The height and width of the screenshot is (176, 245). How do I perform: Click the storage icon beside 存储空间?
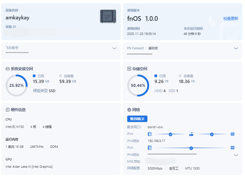click(129, 68)
